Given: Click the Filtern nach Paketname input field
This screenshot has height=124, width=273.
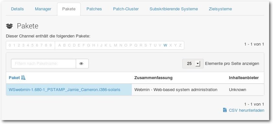Looking at the screenshot, I should pyautogui.click(x=43, y=64).
